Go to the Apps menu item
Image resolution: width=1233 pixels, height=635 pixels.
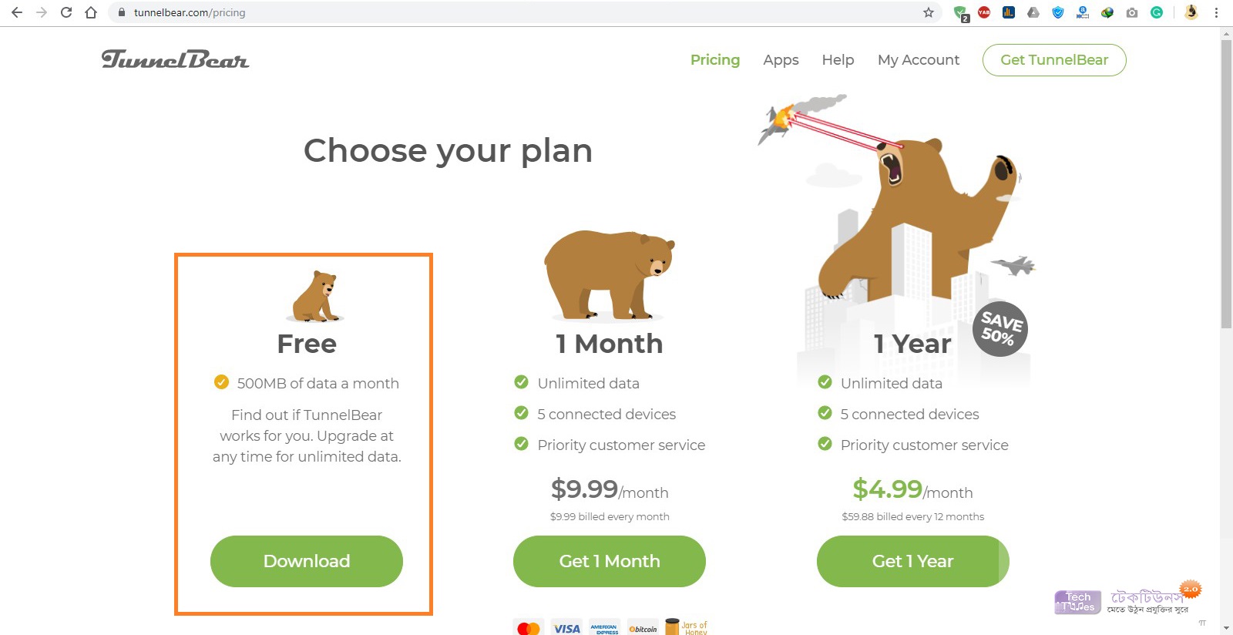(781, 60)
